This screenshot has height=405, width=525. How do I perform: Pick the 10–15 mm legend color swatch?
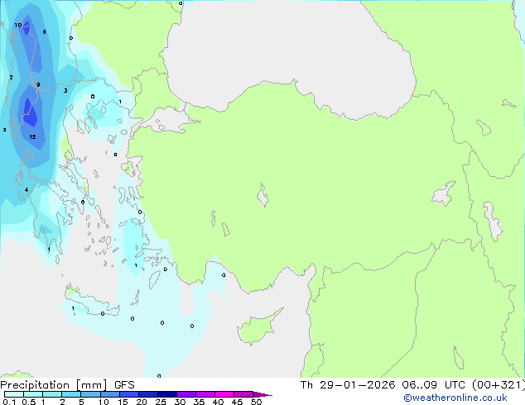tap(109, 394)
